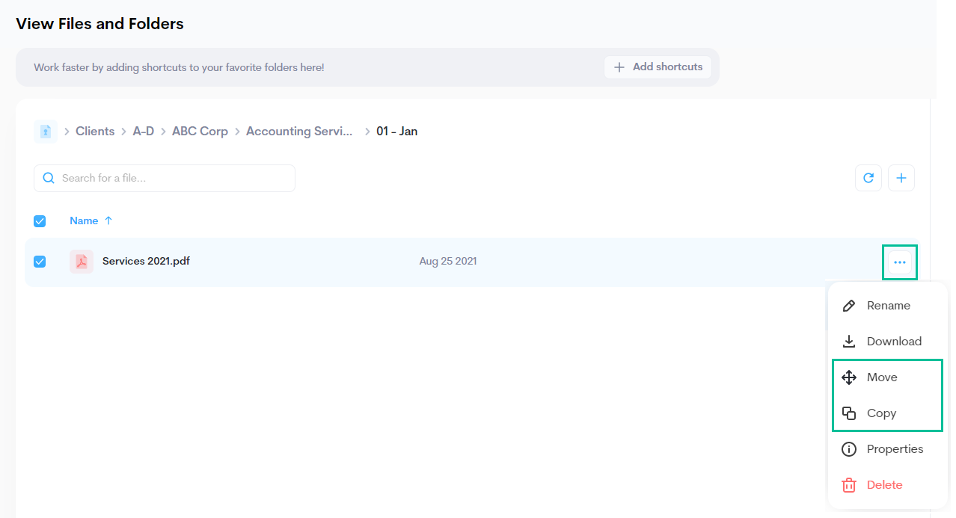The image size is (956, 518).
Task: Sort by the Name column header
Action: tap(84, 221)
